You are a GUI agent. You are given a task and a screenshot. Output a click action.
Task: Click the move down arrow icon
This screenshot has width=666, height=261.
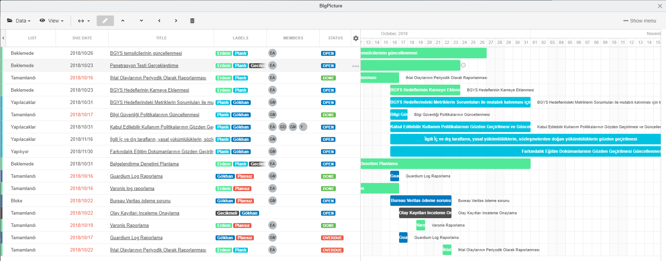[141, 21]
